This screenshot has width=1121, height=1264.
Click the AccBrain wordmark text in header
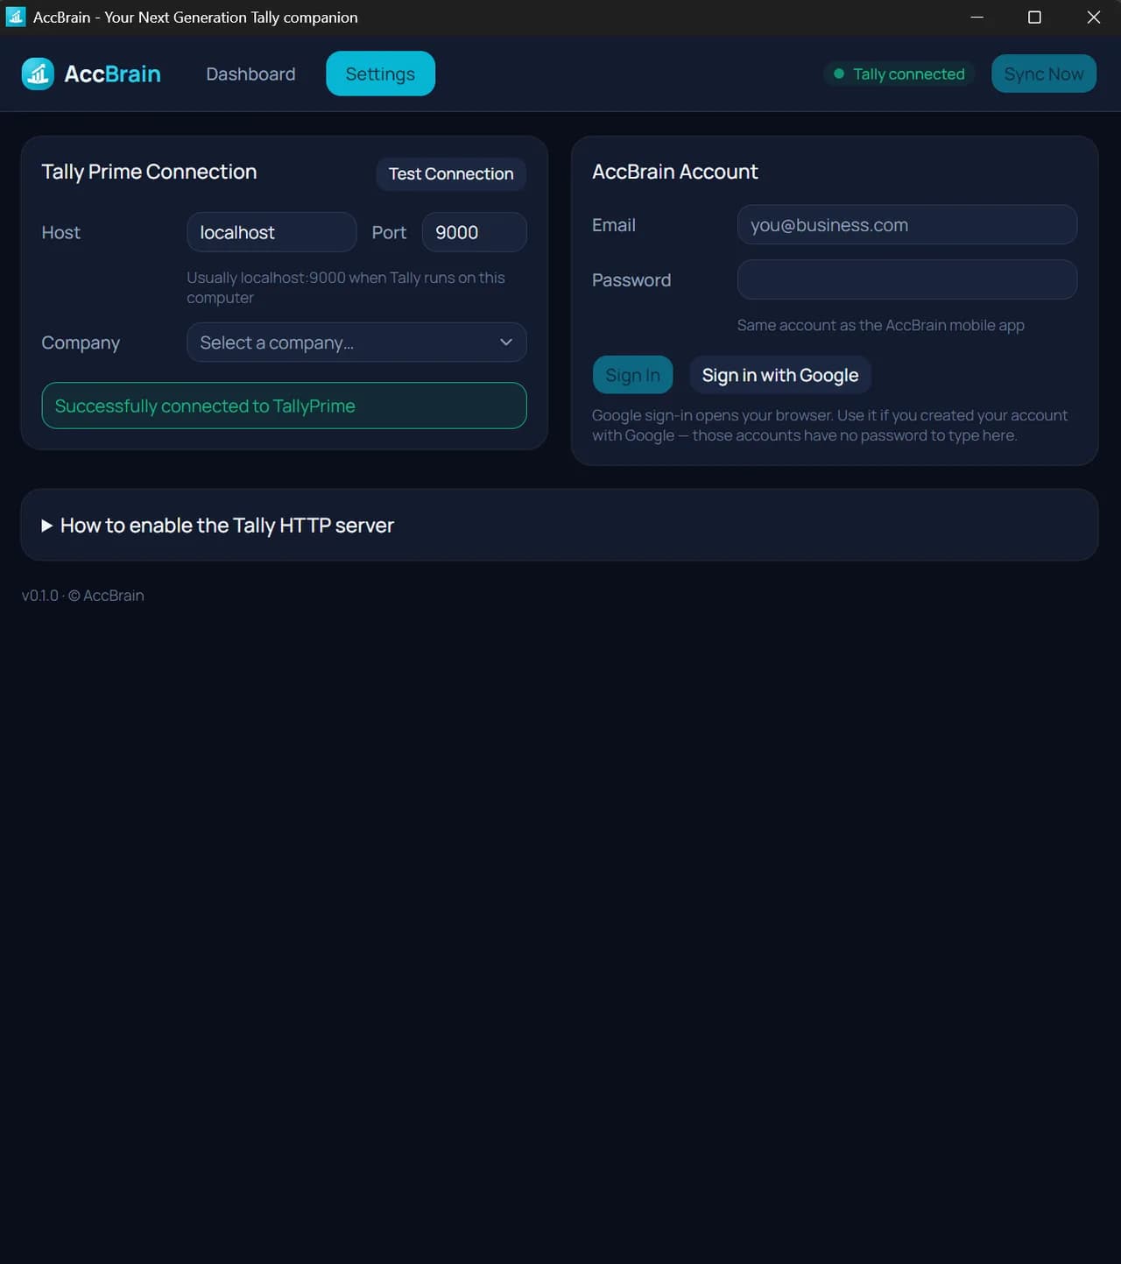tap(112, 74)
